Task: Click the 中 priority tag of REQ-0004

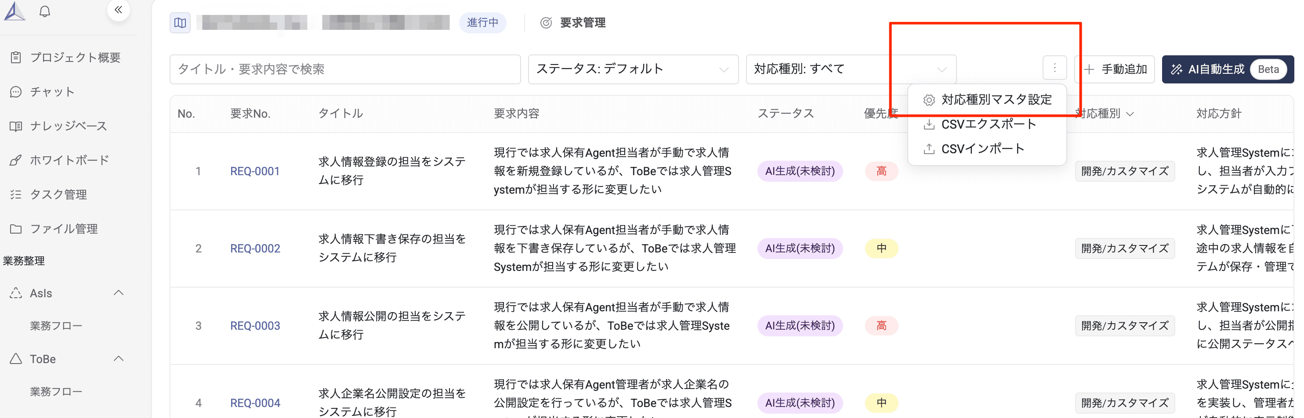Action: coord(881,404)
